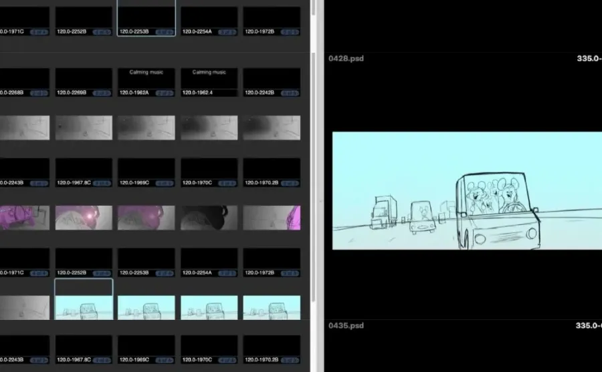Image resolution: width=602 pixels, height=372 pixels.
Task: Select the 120.0-2242B panel
Action: 272,82
